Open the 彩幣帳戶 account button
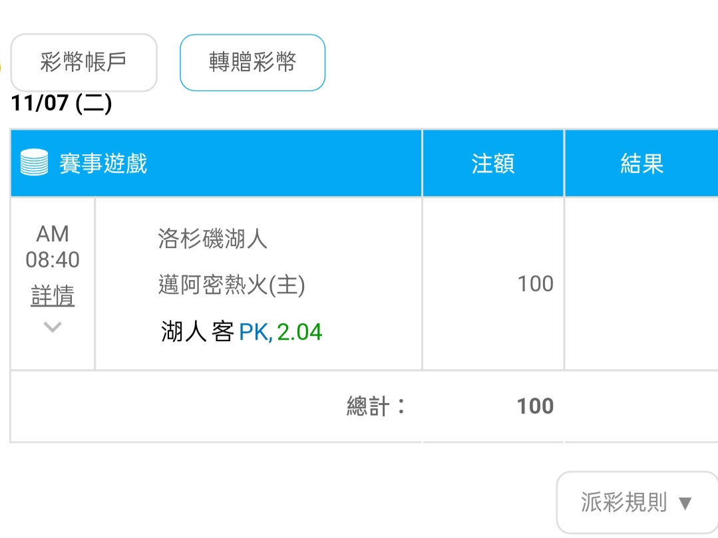The image size is (718, 538). (x=84, y=63)
